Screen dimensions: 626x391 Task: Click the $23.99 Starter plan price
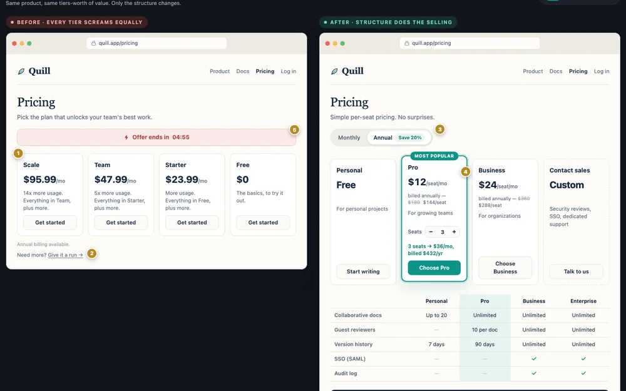click(182, 180)
